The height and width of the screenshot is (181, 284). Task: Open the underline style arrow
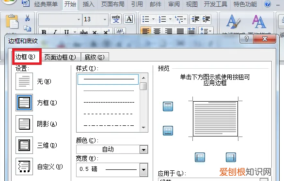coord(75,32)
